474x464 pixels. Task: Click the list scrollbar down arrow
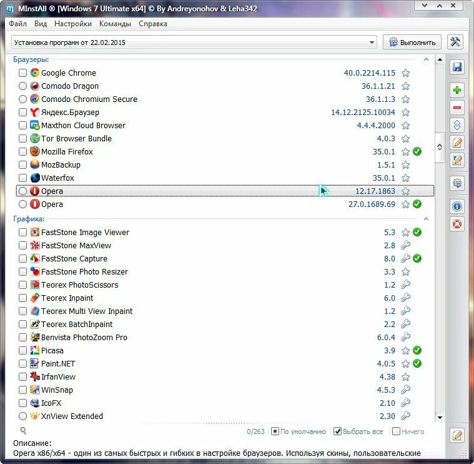point(440,417)
